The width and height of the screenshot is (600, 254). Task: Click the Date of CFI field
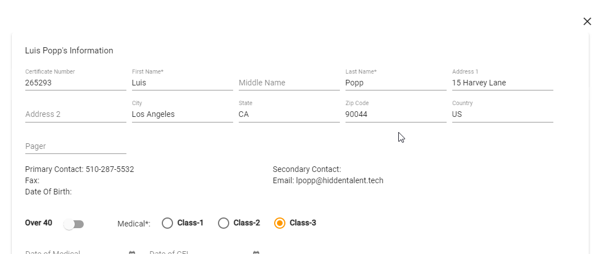tap(197, 252)
